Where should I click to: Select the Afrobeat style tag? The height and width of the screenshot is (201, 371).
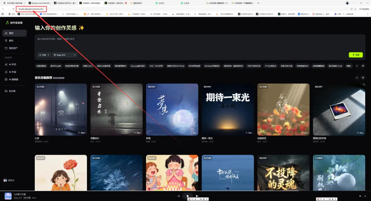click(212, 66)
